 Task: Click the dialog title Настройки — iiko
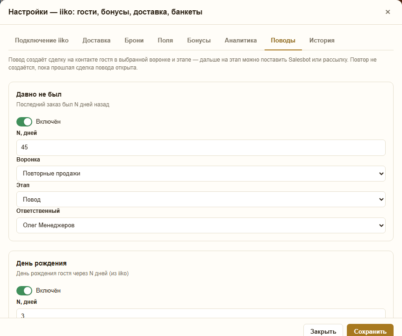[105, 12]
